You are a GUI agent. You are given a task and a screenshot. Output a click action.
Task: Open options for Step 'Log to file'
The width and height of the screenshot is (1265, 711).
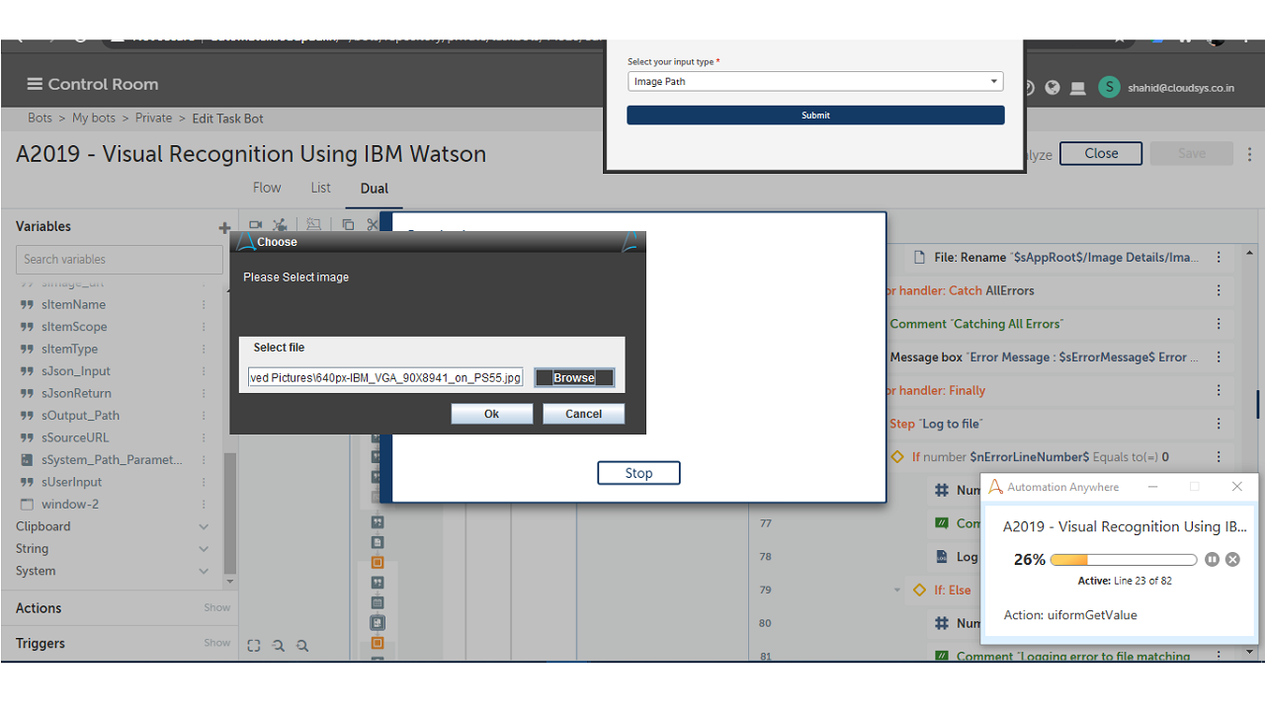click(x=1220, y=424)
